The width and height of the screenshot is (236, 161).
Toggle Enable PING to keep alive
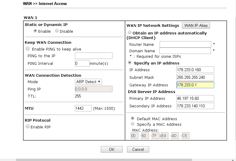pyautogui.click(x=28, y=49)
